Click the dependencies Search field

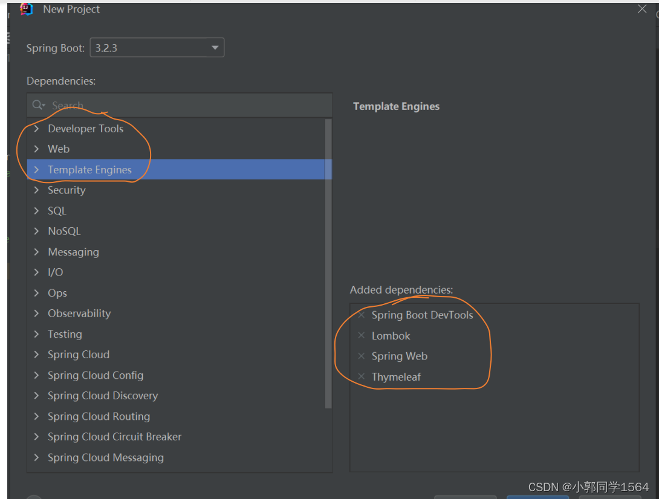(180, 105)
